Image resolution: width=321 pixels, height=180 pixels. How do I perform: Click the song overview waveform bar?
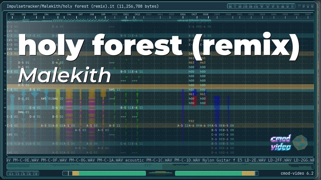click(x=160, y=166)
